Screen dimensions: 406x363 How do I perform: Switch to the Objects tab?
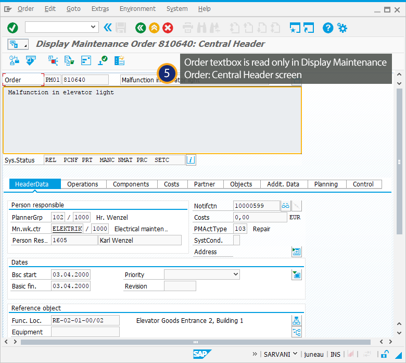[x=241, y=184]
